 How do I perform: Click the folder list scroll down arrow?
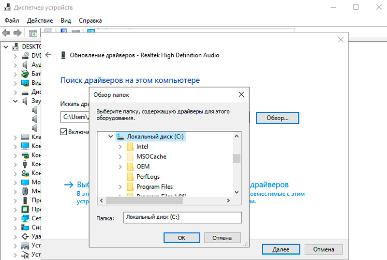237,192
